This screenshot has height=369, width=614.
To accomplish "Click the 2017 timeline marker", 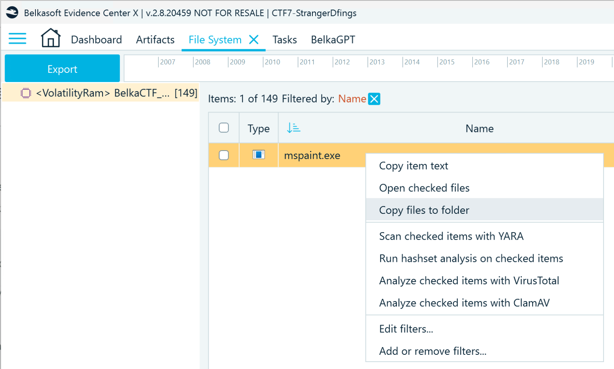I will tap(517, 62).
